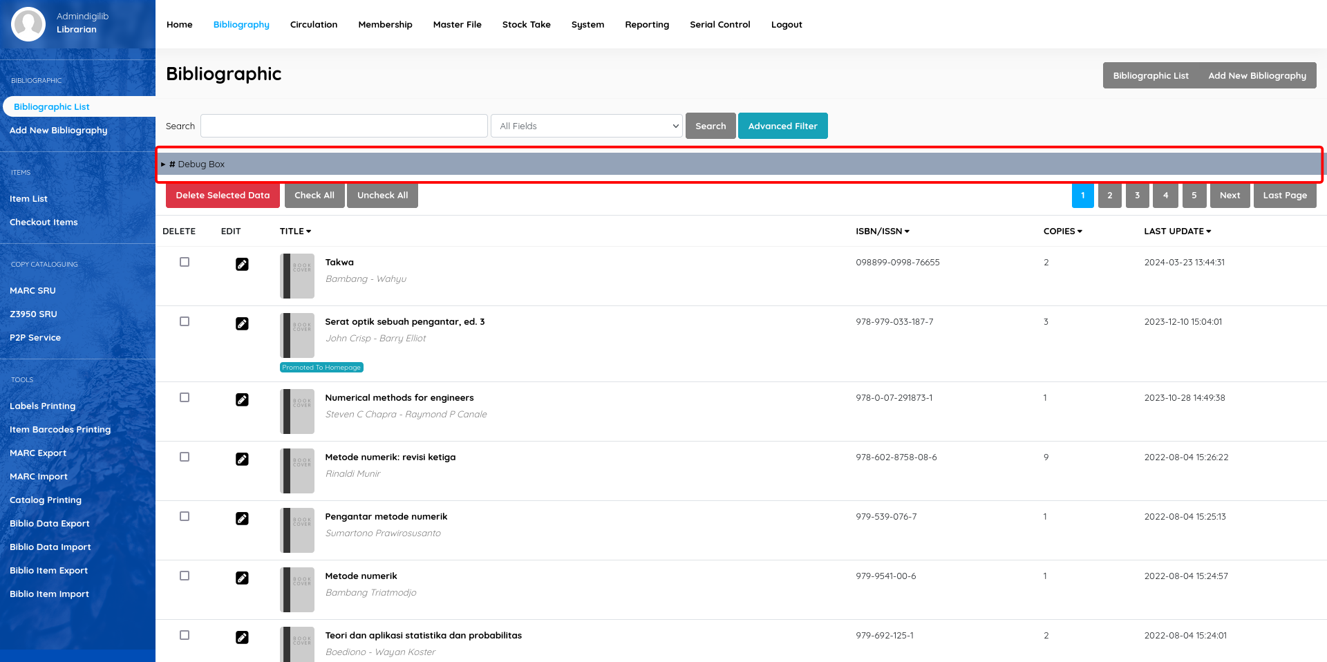Viewport: 1327px width, 662px height.
Task: Open editor for Numerical methods for engineers
Action: click(x=242, y=399)
